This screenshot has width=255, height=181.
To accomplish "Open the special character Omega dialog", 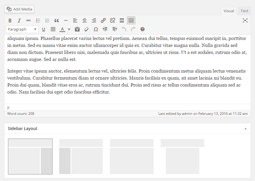I will (x=96, y=29).
